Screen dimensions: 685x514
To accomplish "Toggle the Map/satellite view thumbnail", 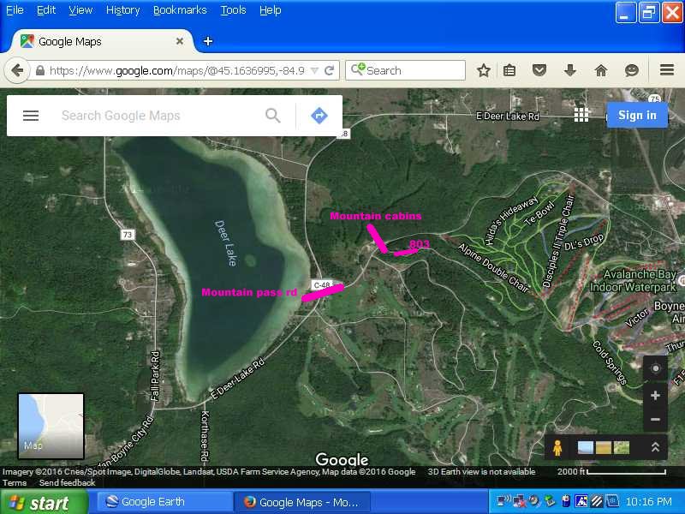I will tap(51, 426).
